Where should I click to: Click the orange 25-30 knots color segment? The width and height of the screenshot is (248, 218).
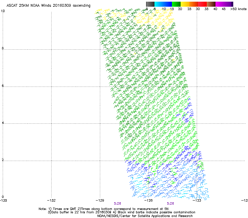[x=194, y=4]
